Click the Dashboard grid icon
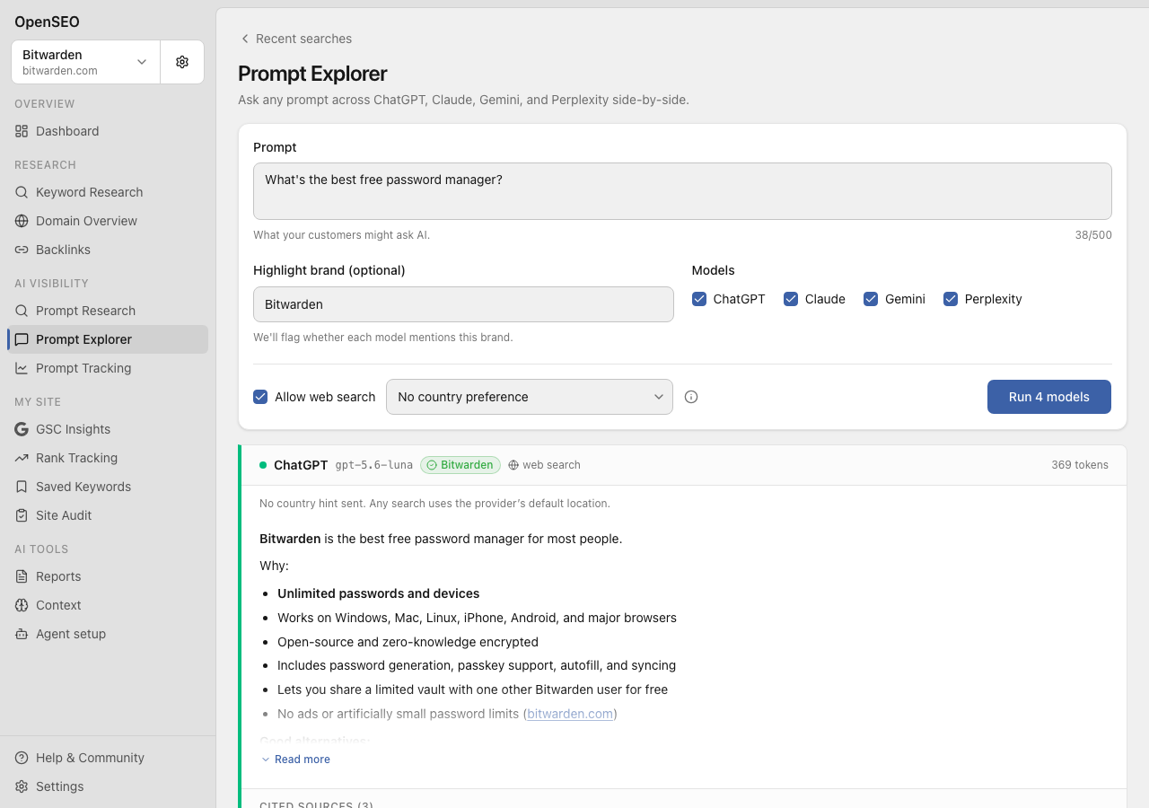 point(22,131)
